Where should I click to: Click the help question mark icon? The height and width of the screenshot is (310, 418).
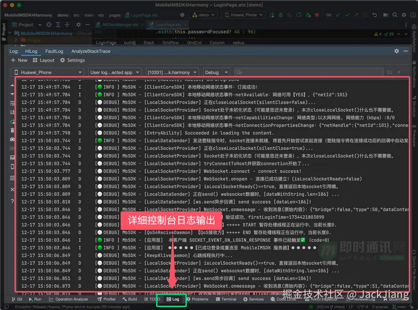click(x=12, y=202)
